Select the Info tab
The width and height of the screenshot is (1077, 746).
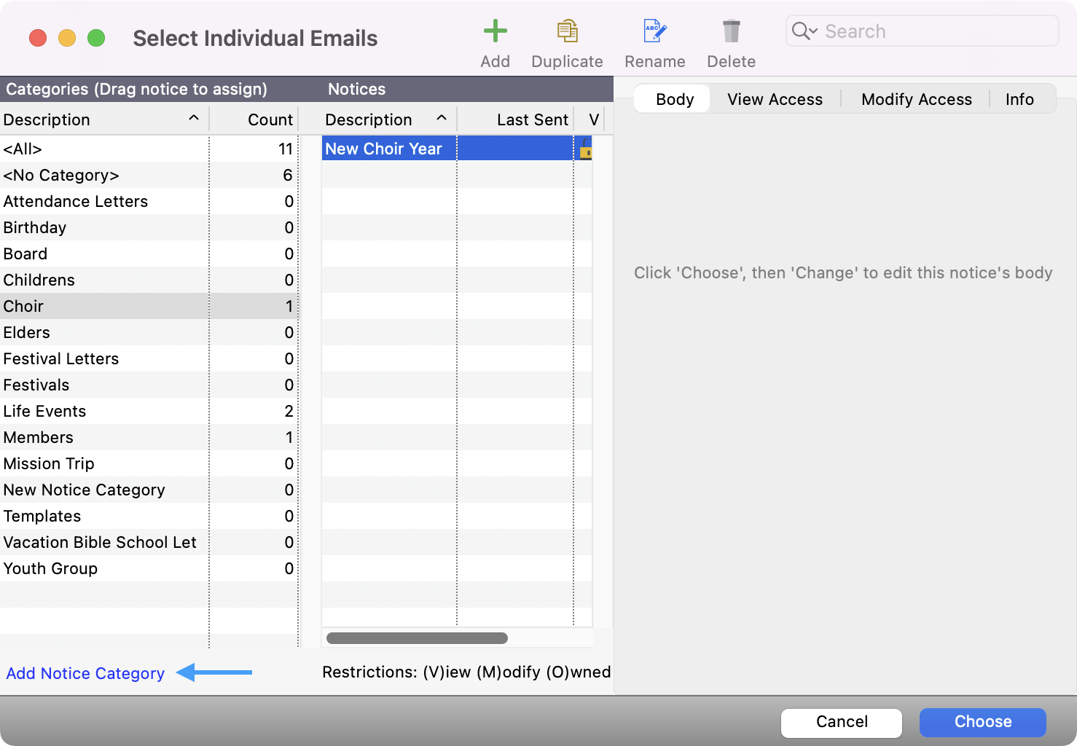pos(1019,99)
